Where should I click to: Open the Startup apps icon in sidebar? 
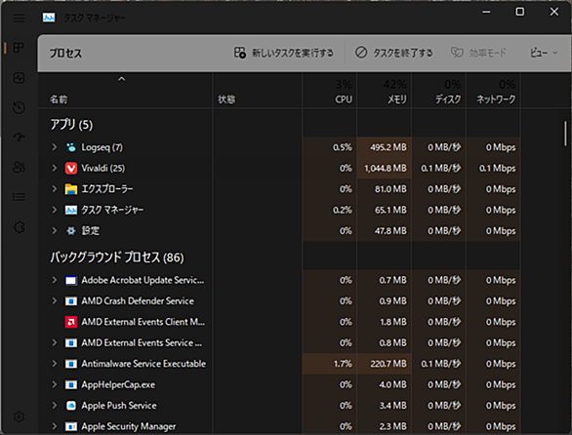pyautogui.click(x=19, y=138)
